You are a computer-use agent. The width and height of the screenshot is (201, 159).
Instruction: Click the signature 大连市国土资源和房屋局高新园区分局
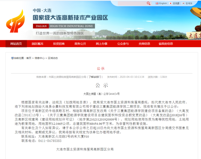tap(85, 149)
